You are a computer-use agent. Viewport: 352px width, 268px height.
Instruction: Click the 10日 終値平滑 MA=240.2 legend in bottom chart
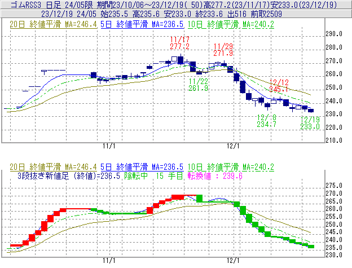click(x=231, y=167)
